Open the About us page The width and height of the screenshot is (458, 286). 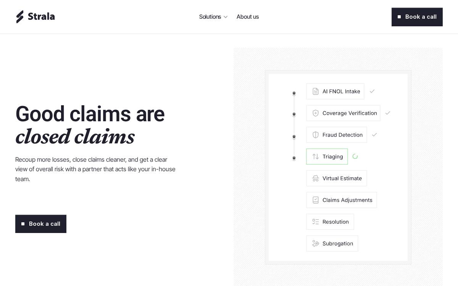248,17
